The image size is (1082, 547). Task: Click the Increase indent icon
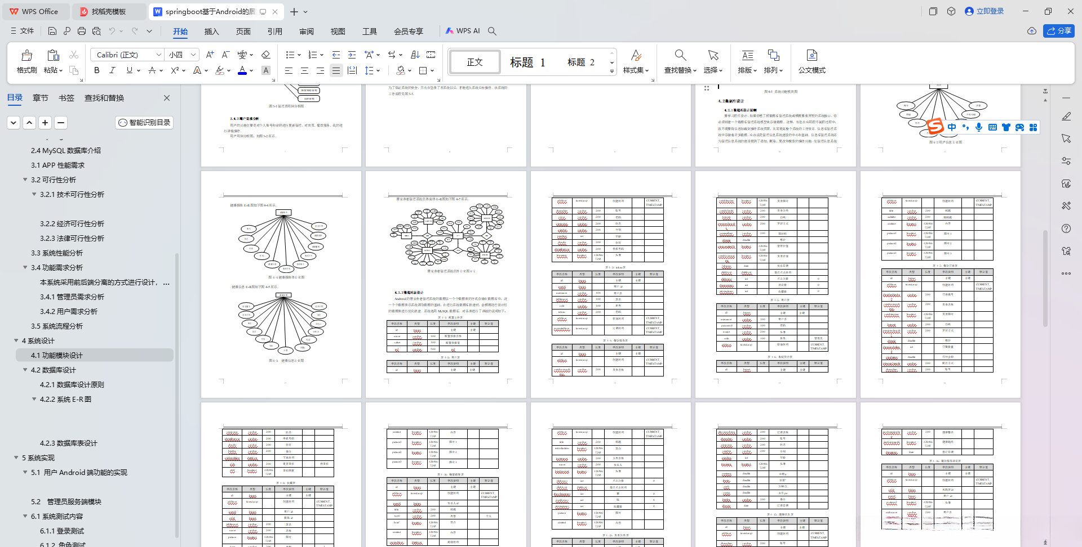352,55
